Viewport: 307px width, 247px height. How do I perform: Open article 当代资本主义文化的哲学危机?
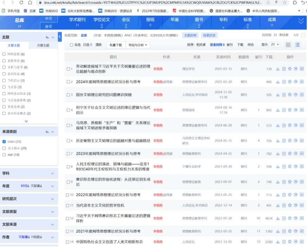point(100,205)
